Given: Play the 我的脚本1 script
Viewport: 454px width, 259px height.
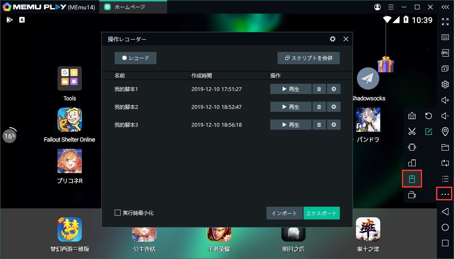Looking at the screenshot, I should [x=290, y=89].
